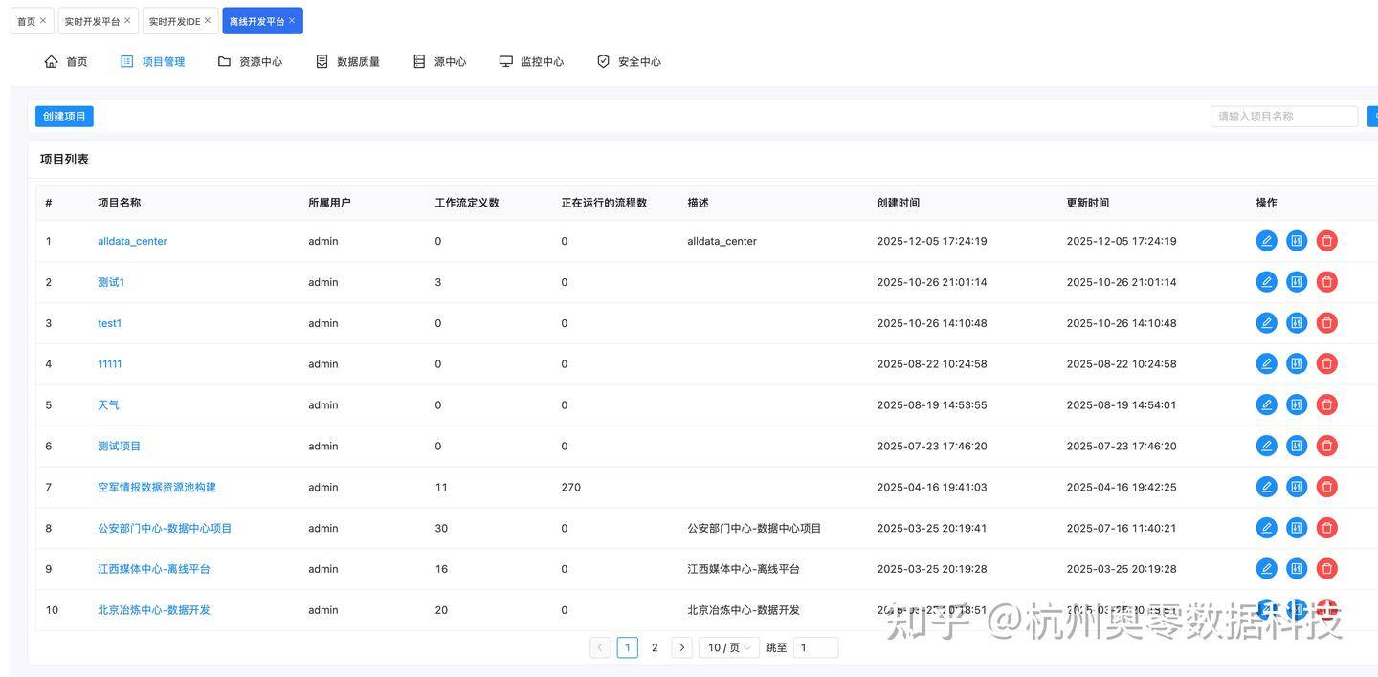Click the project name search field

click(x=1283, y=117)
